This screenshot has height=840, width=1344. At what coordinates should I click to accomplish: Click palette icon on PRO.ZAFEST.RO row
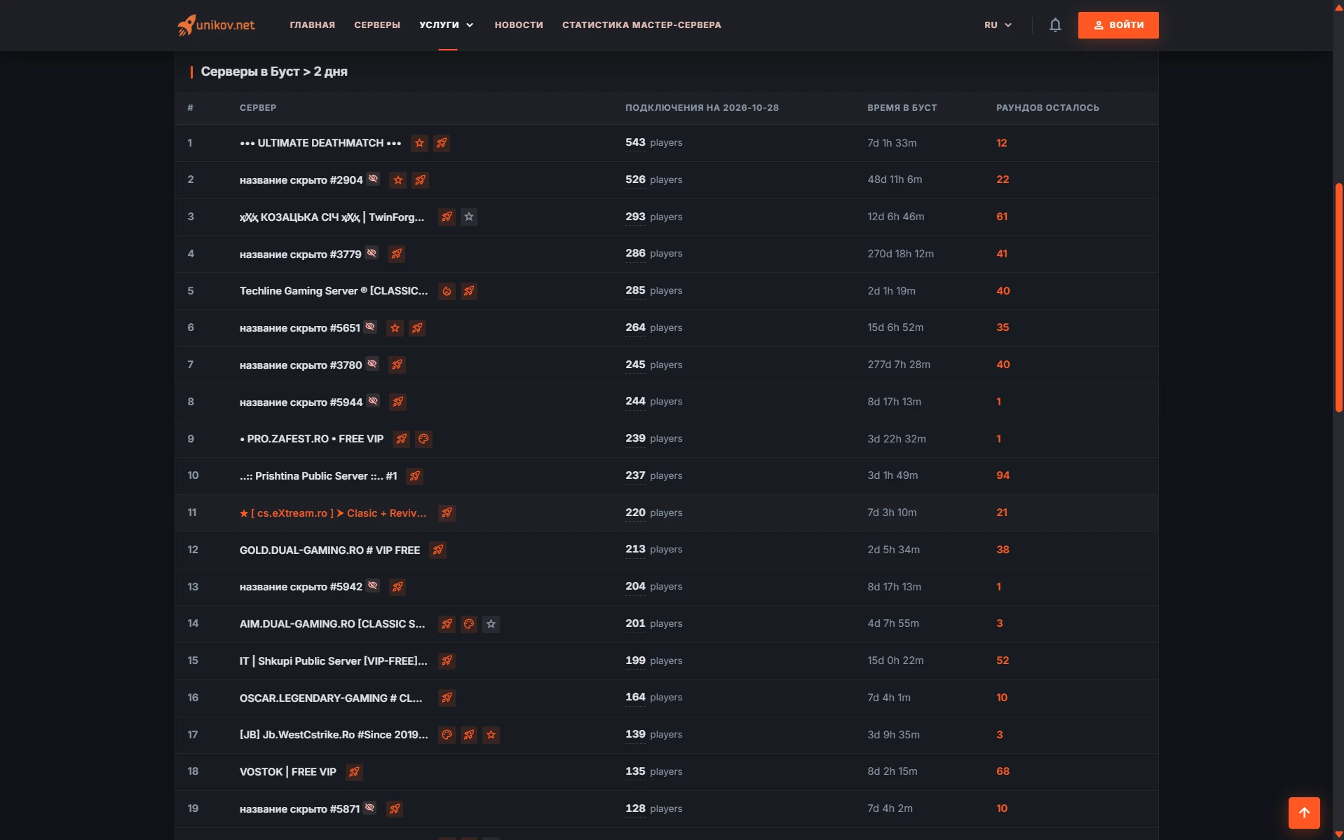click(423, 439)
